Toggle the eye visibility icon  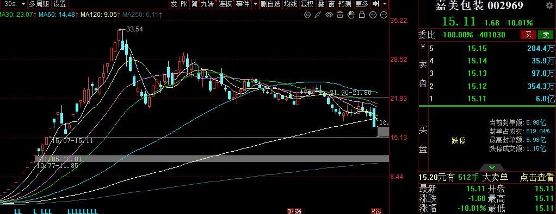(x=329, y=15)
